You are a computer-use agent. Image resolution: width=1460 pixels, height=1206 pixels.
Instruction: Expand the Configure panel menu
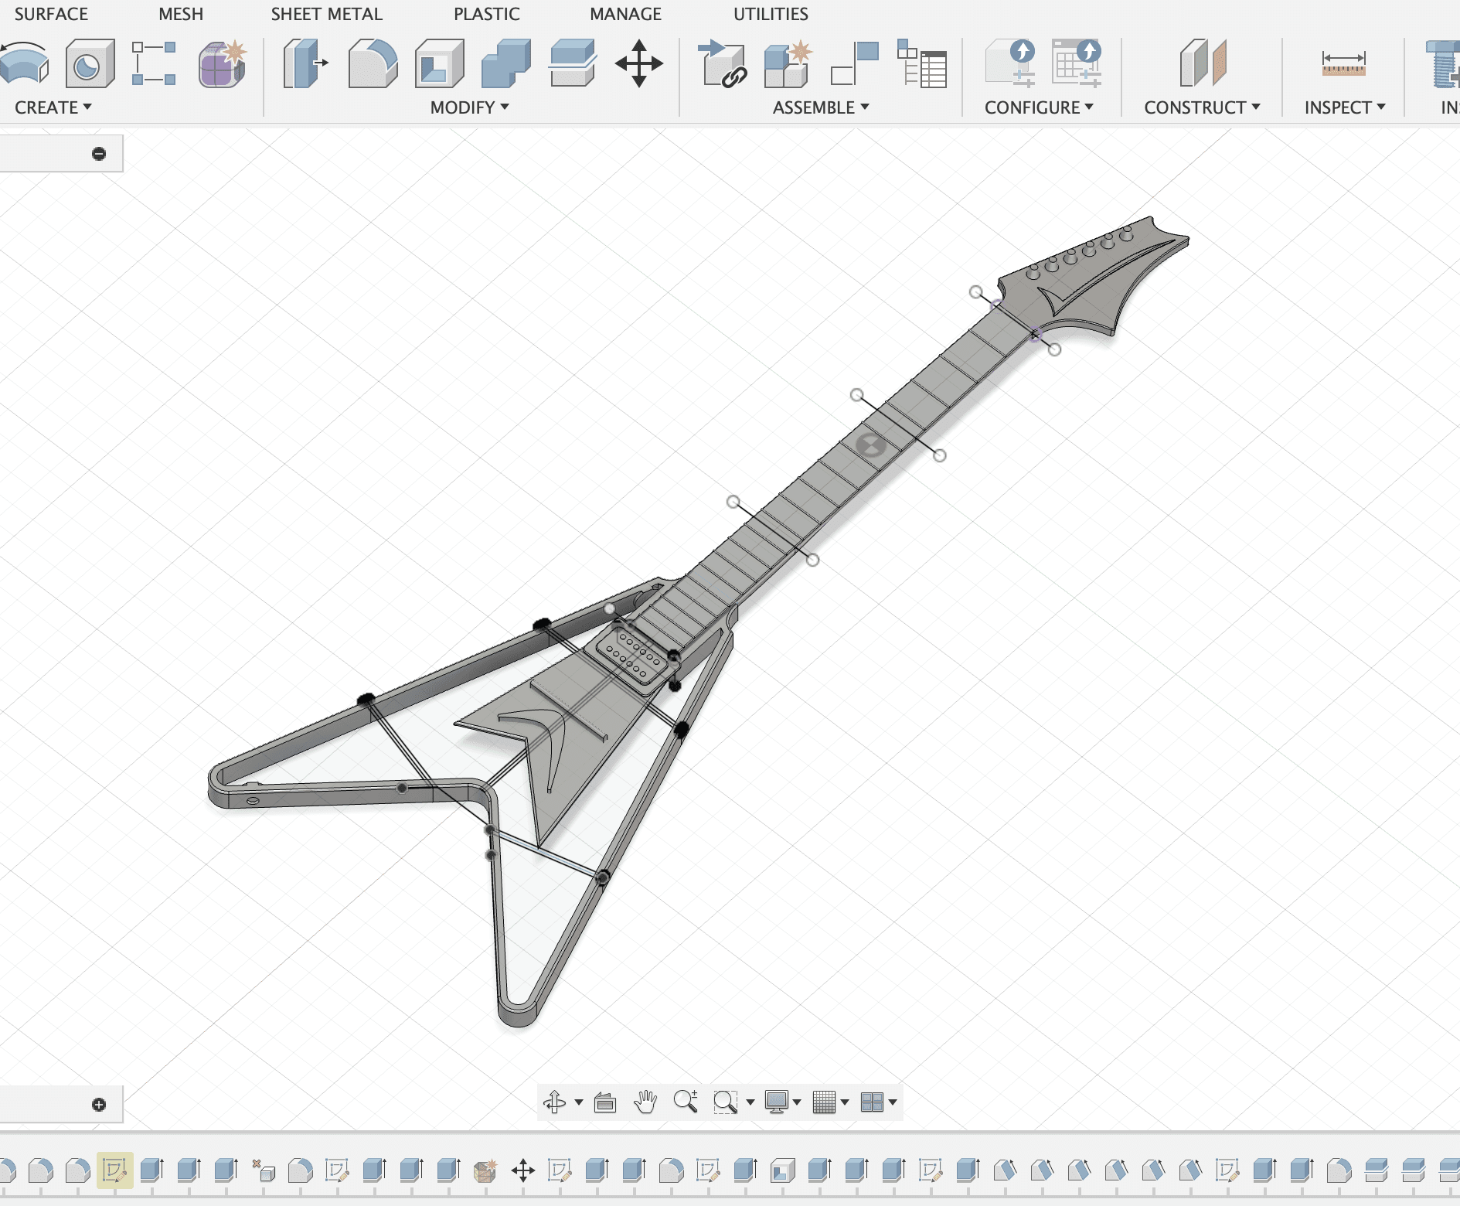tap(1039, 107)
